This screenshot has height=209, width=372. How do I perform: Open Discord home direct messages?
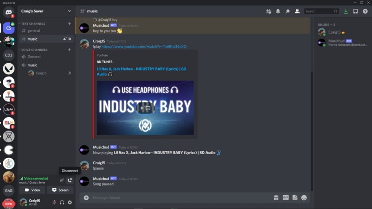[9, 12]
